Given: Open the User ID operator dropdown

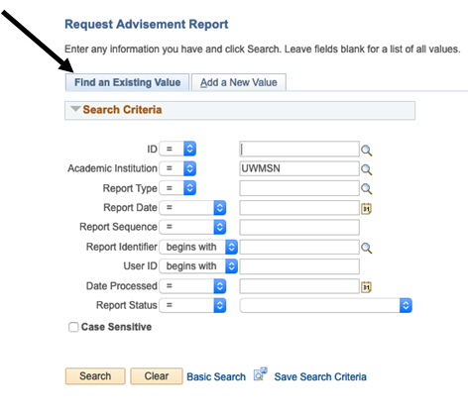Looking at the screenshot, I should point(198,266).
